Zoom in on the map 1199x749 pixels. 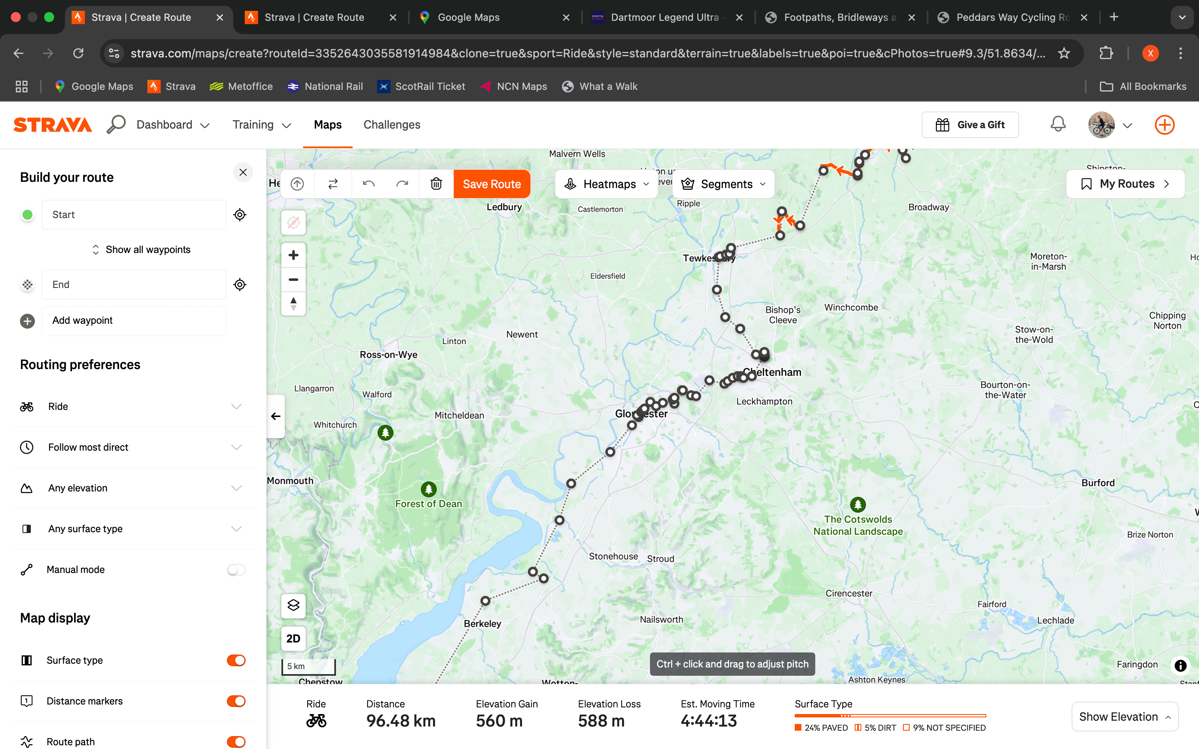pyautogui.click(x=294, y=255)
